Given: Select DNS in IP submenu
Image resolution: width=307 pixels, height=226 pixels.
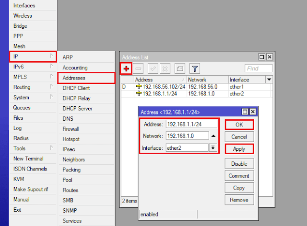Looking at the screenshot, I should pyautogui.click(x=86, y=119).
